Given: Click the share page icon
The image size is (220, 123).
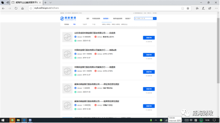Looking at the screenshot, I should point(210,8).
